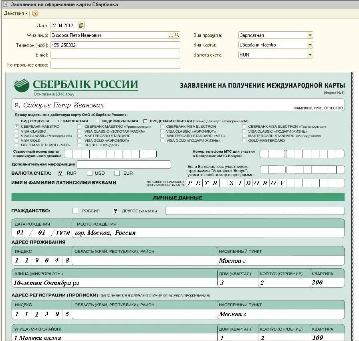The height and width of the screenshot is (341, 359).
Task: Open the calendar picker next to date
Action: point(81,25)
